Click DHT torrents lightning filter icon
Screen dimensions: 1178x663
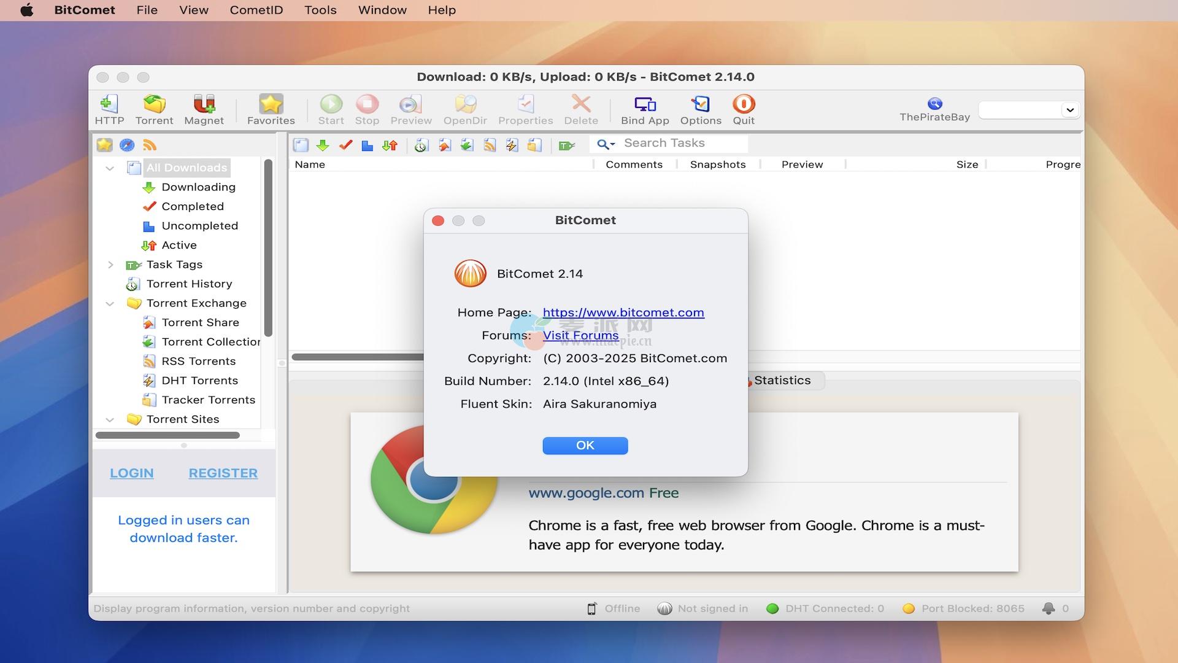tap(512, 145)
